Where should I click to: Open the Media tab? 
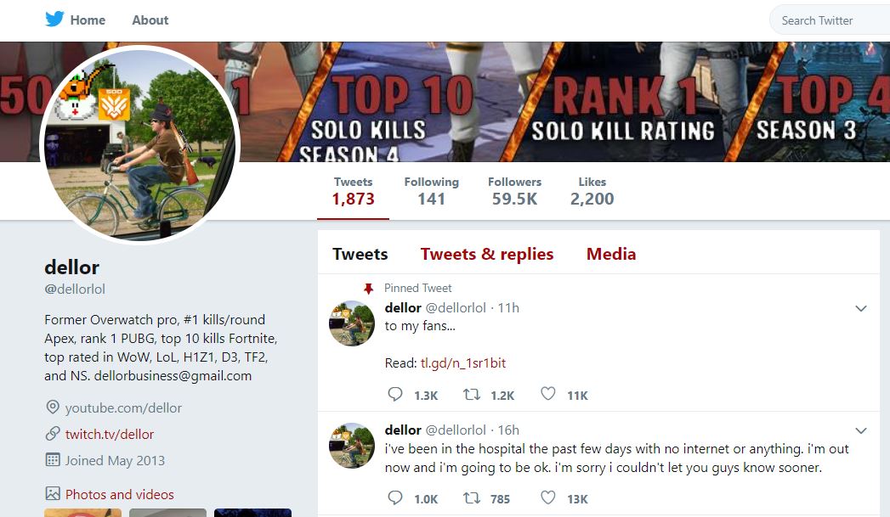tap(611, 254)
